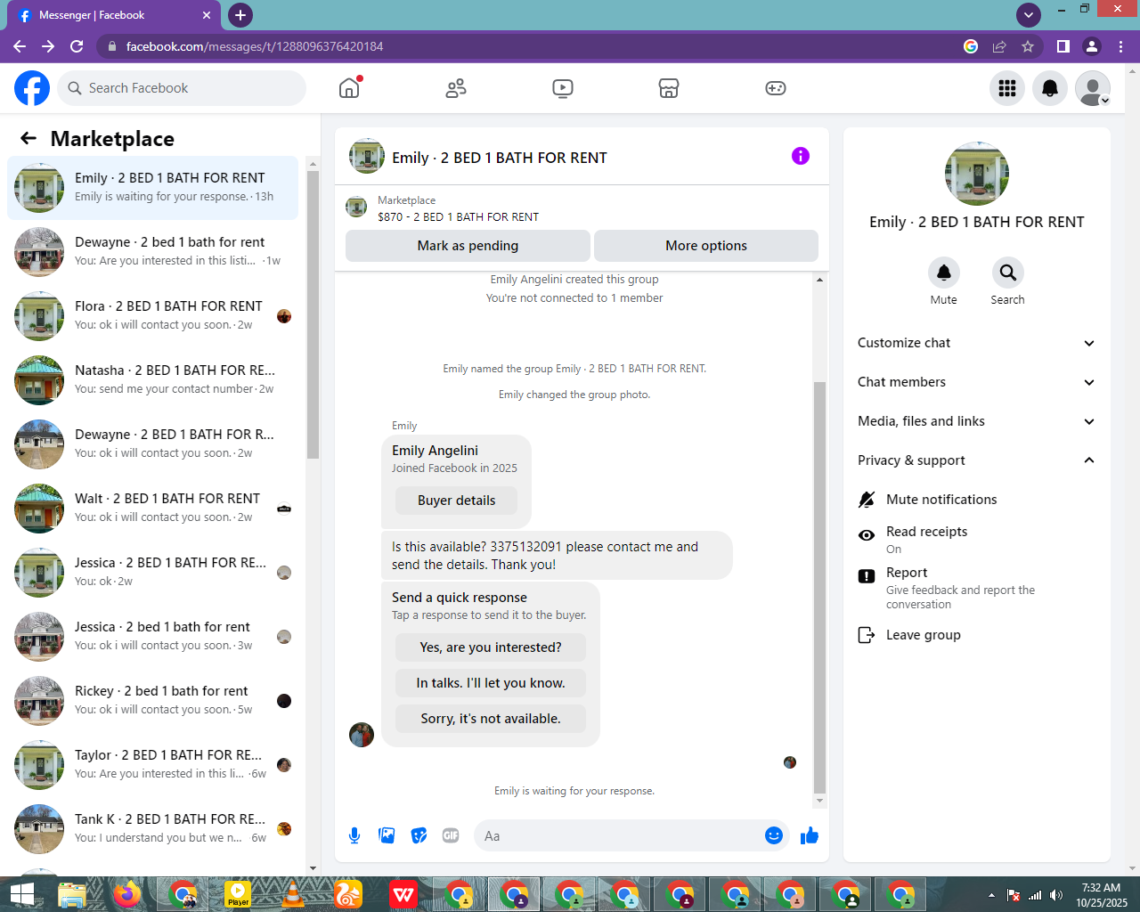Open Chrome's three-dot menu
This screenshot has height=912, width=1140.
[1120, 46]
